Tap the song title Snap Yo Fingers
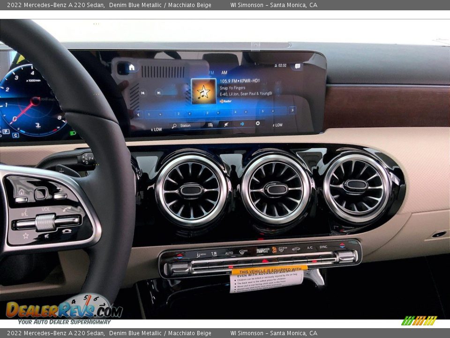The image size is (450, 338). pos(232,88)
